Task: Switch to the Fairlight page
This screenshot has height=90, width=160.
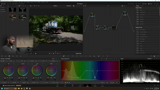Action: coord(95,85)
